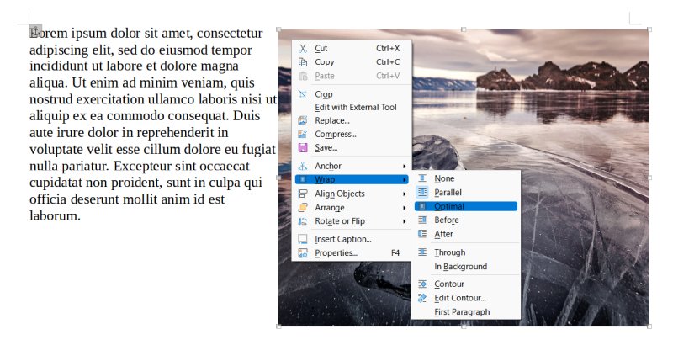This screenshot has height=345, width=673.
Task: Click the Before wrap icon
Action: point(422,220)
